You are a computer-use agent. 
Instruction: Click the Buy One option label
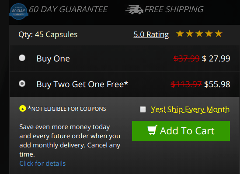click(x=53, y=58)
